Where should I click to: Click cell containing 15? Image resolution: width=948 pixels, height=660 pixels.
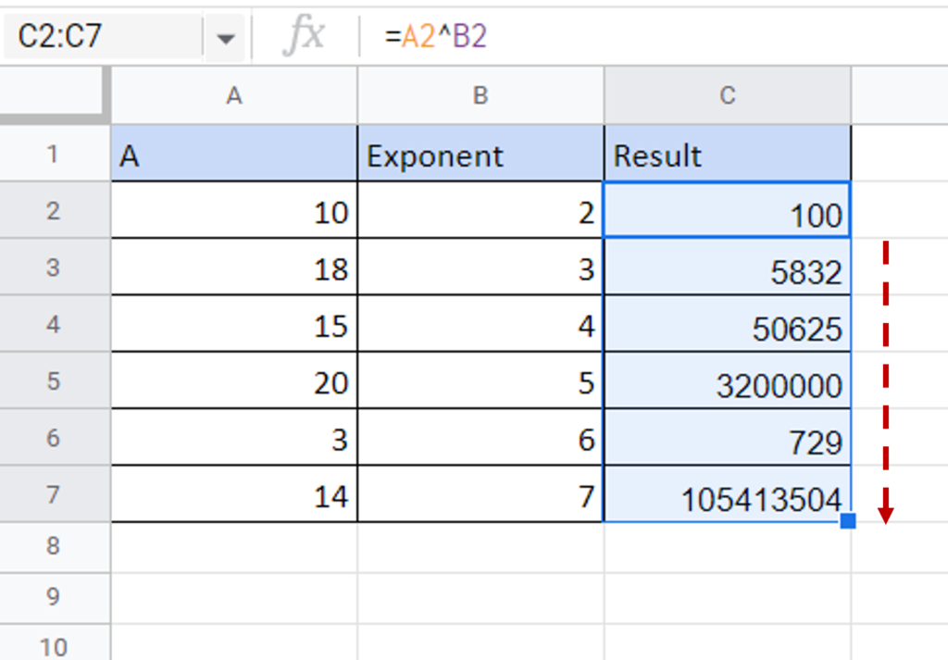(x=234, y=324)
